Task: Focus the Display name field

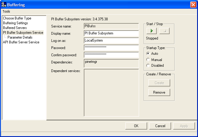Action: click(x=111, y=33)
